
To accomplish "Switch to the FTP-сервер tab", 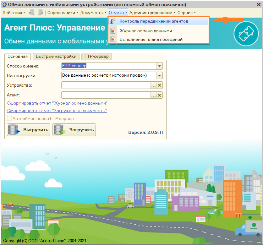I will point(96,57).
